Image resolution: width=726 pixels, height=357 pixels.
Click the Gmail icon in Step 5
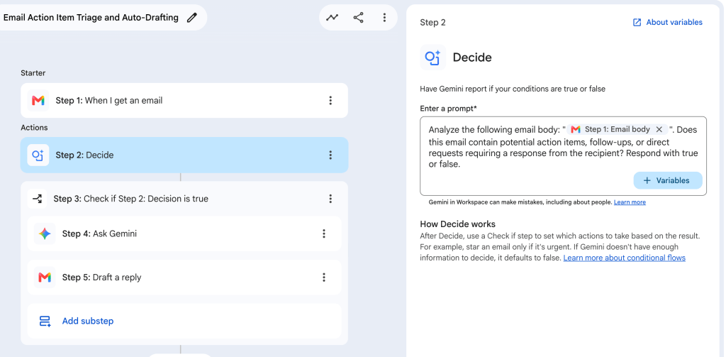click(x=45, y=278)
